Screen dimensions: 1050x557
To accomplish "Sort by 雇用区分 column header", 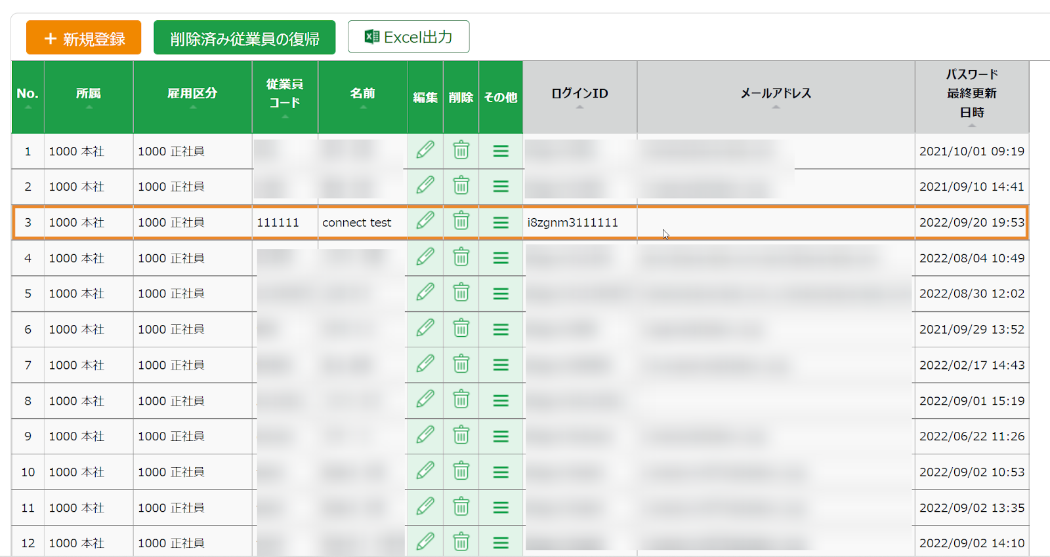I will click(x=192, y=97).
